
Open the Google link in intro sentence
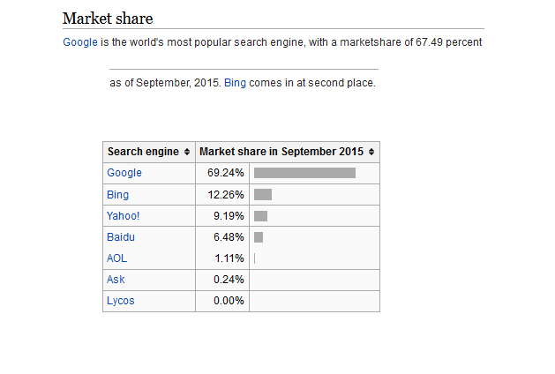pos(80,42)
